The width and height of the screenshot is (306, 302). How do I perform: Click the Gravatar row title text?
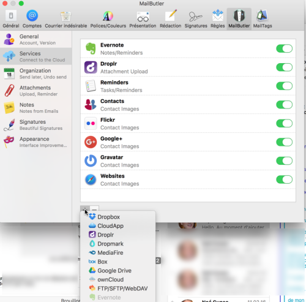pyautogui.click(x=111, y=157)
